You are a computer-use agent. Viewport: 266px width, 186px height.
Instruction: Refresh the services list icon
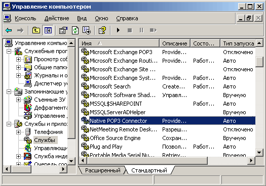(x=75, y=30)
